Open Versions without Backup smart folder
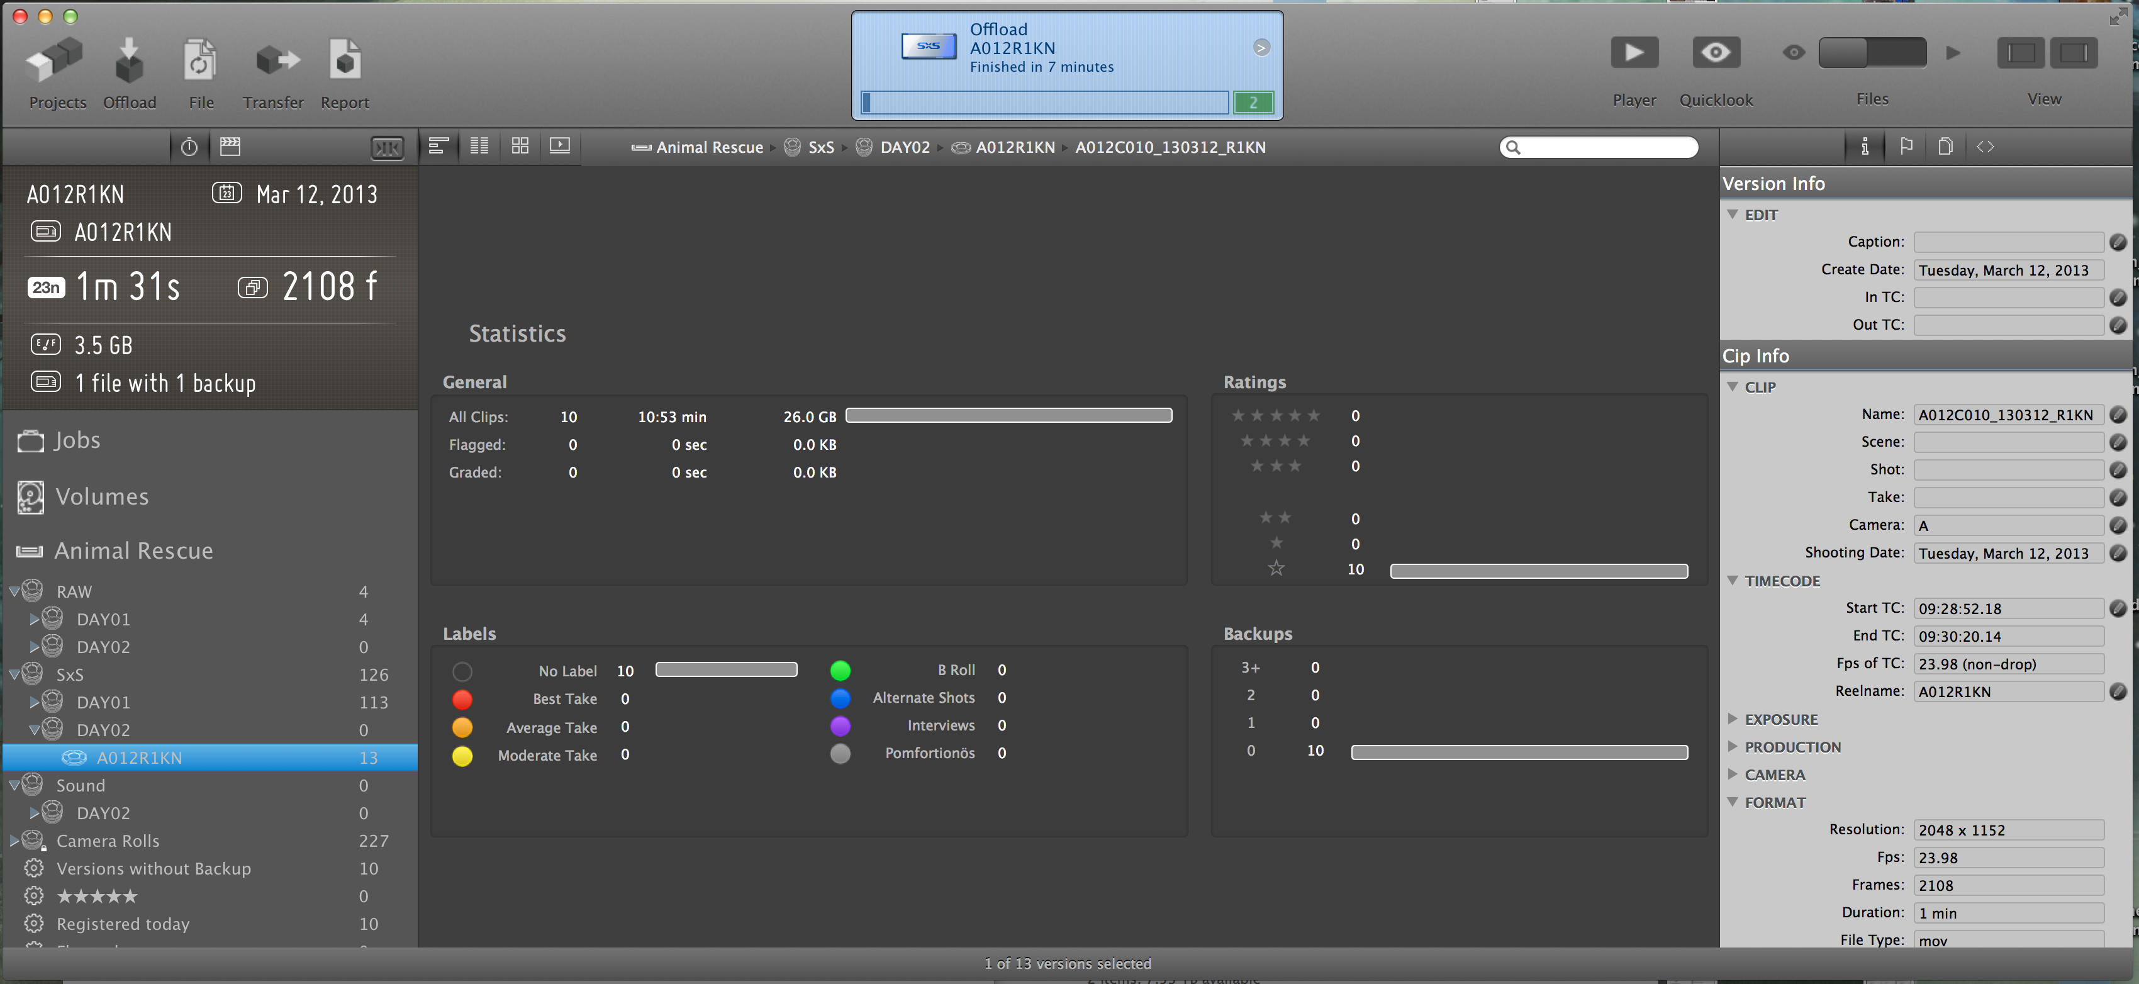Image resolution: width=2139 pixels, height=984 pixels. coord(154,869)
